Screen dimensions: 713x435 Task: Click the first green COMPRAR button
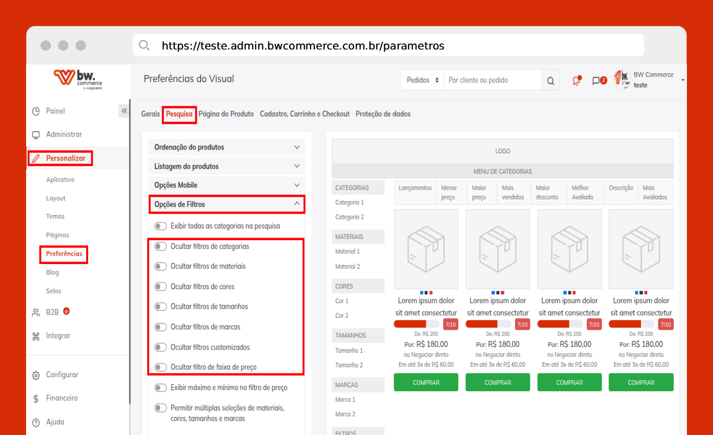click(426, 382)
